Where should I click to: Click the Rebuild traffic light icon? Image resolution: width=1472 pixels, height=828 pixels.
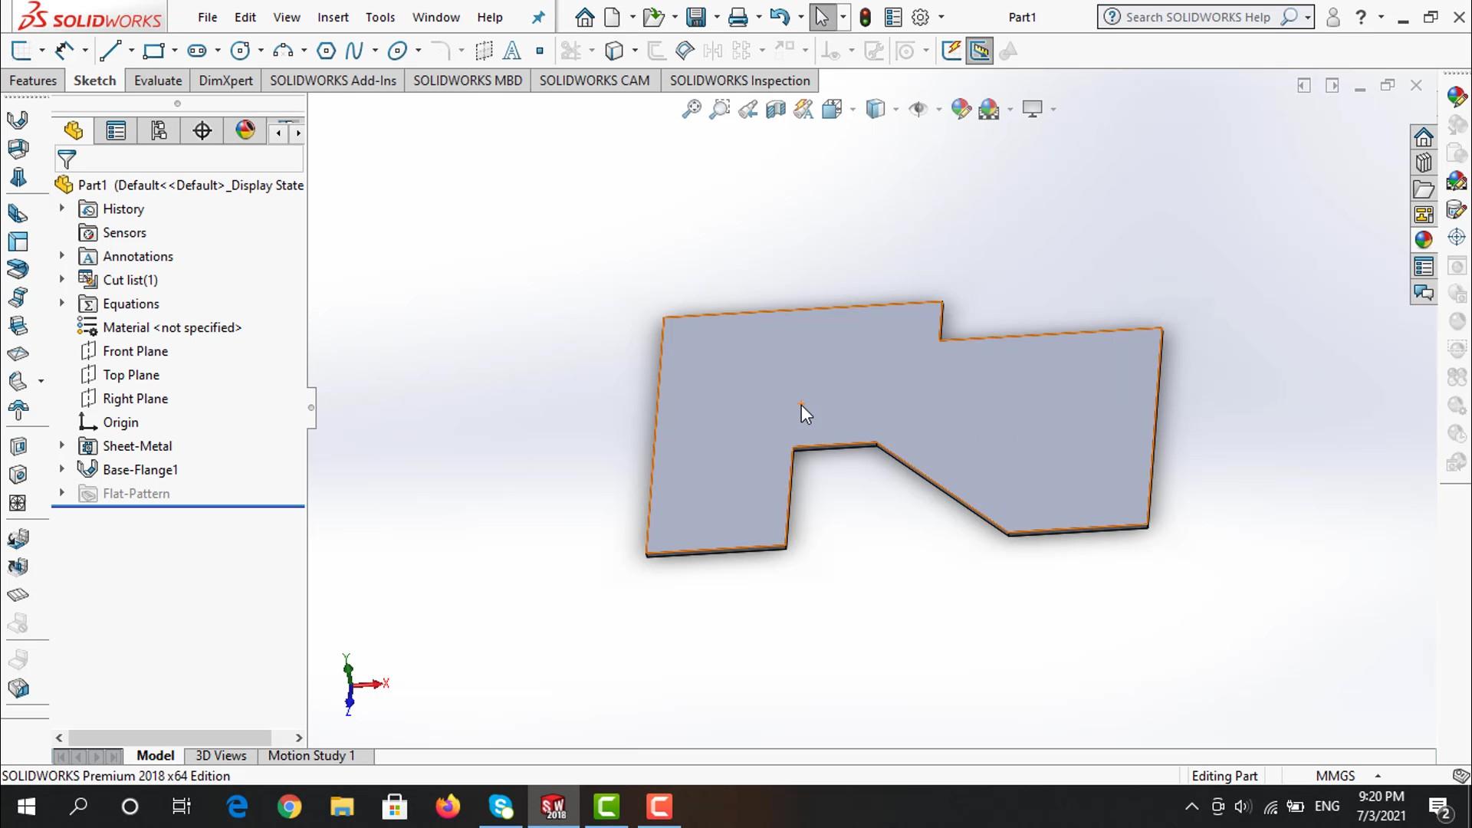pos(866,17)
